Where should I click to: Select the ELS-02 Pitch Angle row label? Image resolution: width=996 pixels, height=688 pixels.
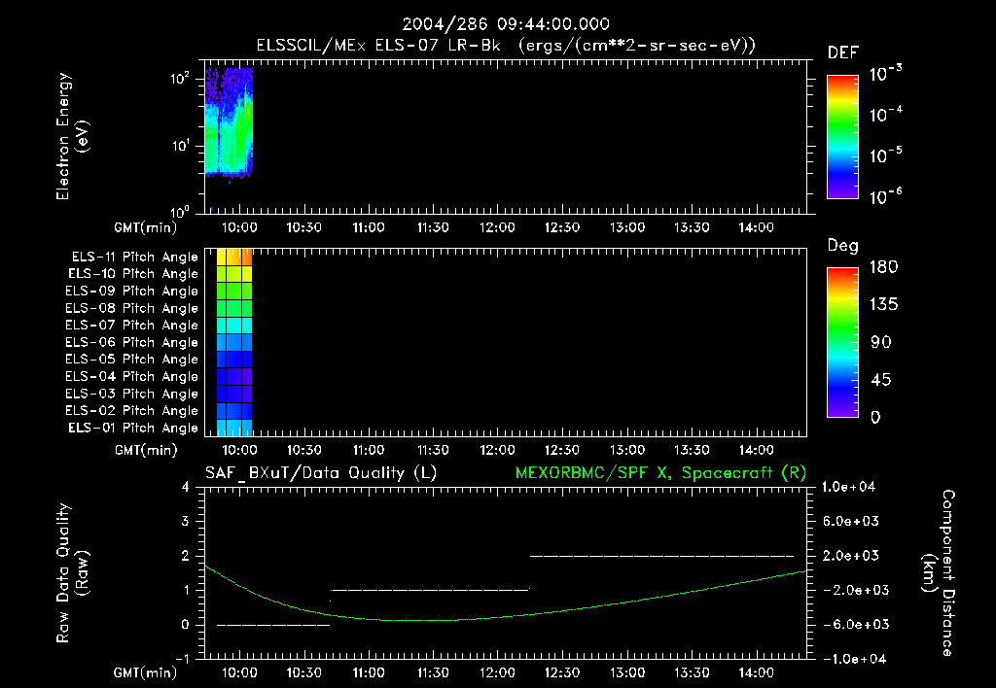pos(131,411)
